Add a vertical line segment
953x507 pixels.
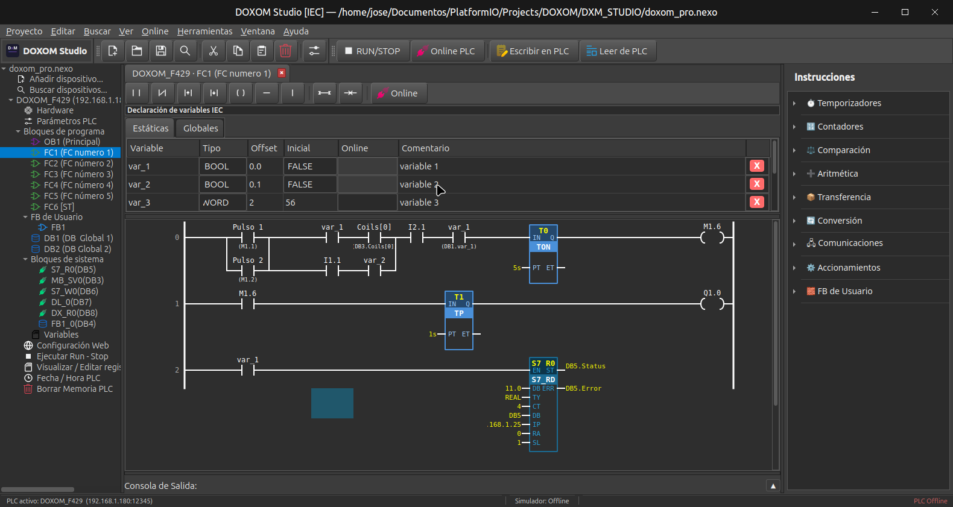292,93
